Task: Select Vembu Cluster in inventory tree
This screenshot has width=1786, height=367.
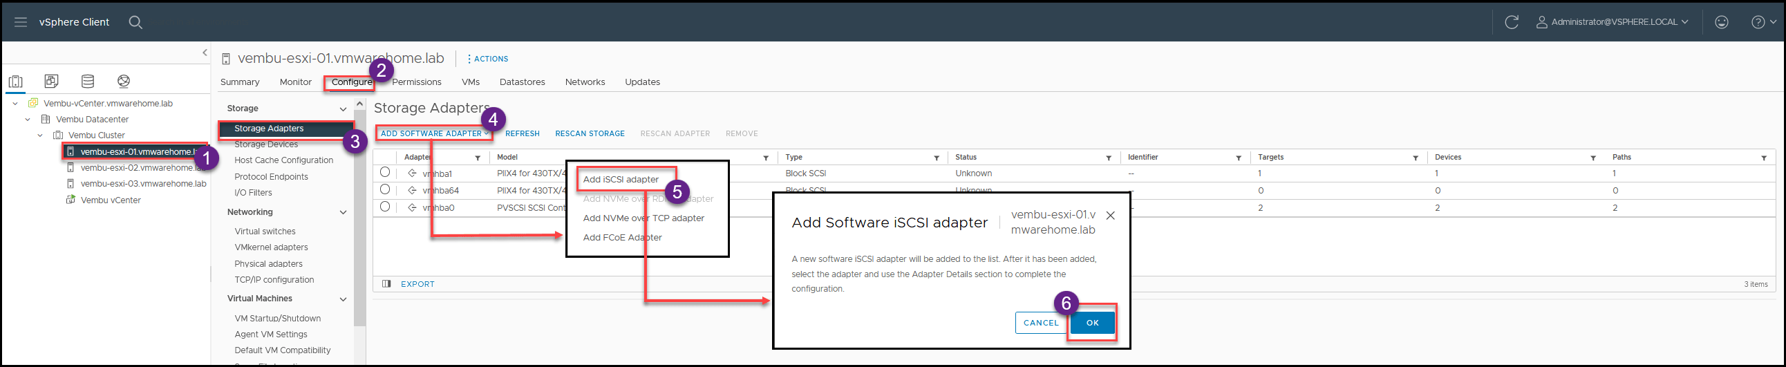Action: (96, 135)
